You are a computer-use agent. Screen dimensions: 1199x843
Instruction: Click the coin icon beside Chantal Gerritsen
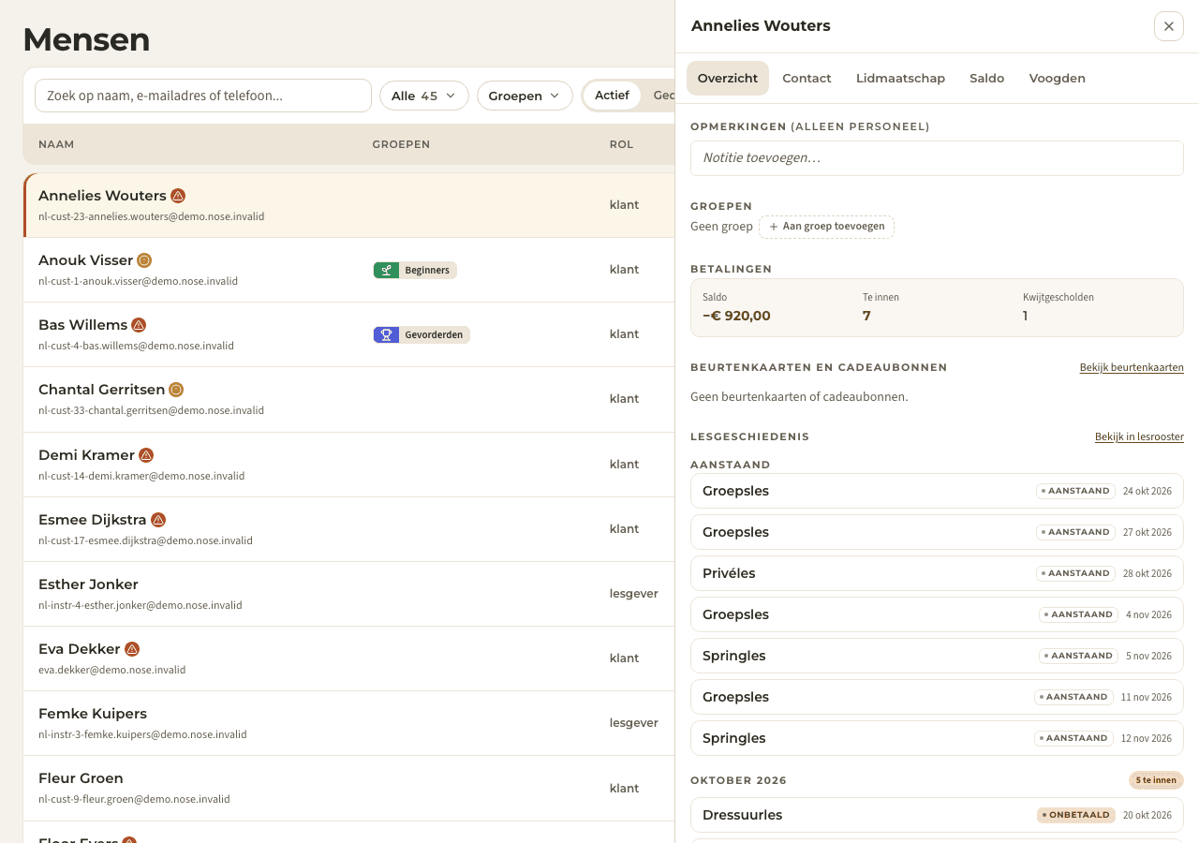(x=176, y=390)
